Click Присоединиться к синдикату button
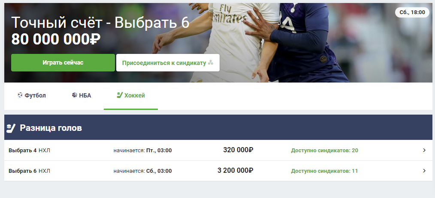 (168, 62)
